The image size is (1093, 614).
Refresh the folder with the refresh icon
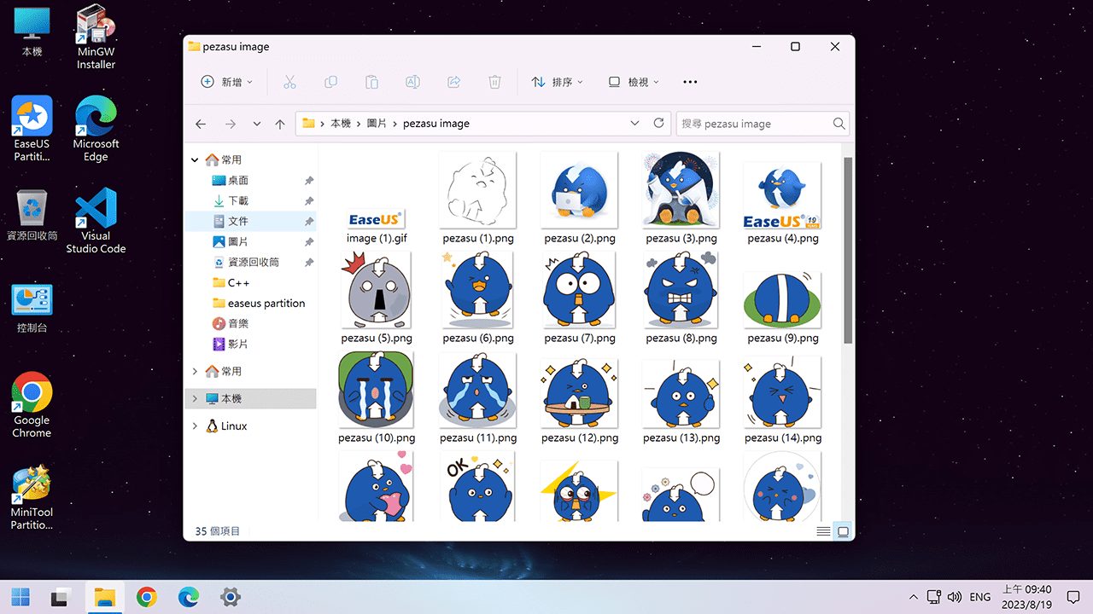(x=658, y=123)
